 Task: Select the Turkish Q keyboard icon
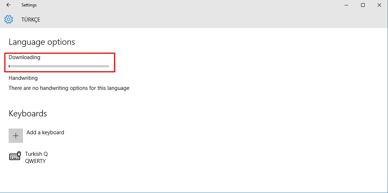coord(15,156)
